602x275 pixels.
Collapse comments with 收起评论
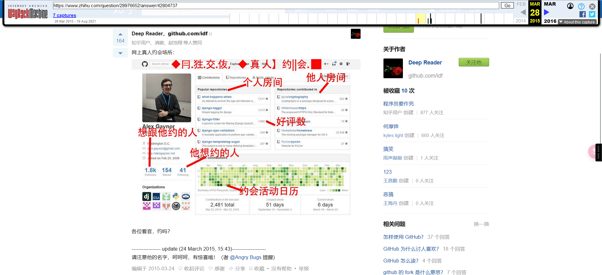191,269
